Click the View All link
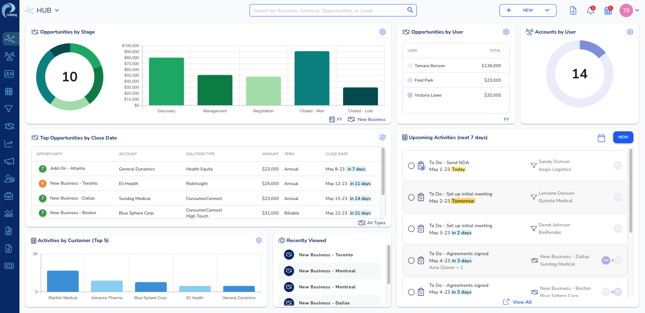645x313 pixels. [522, 302]
